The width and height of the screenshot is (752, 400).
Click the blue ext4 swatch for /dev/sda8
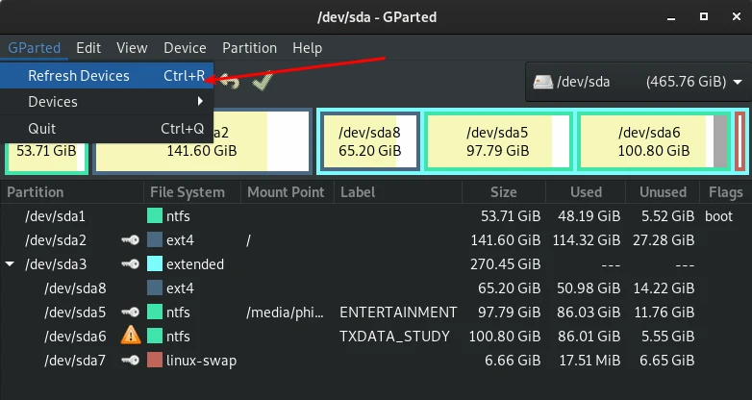[155, 287]
